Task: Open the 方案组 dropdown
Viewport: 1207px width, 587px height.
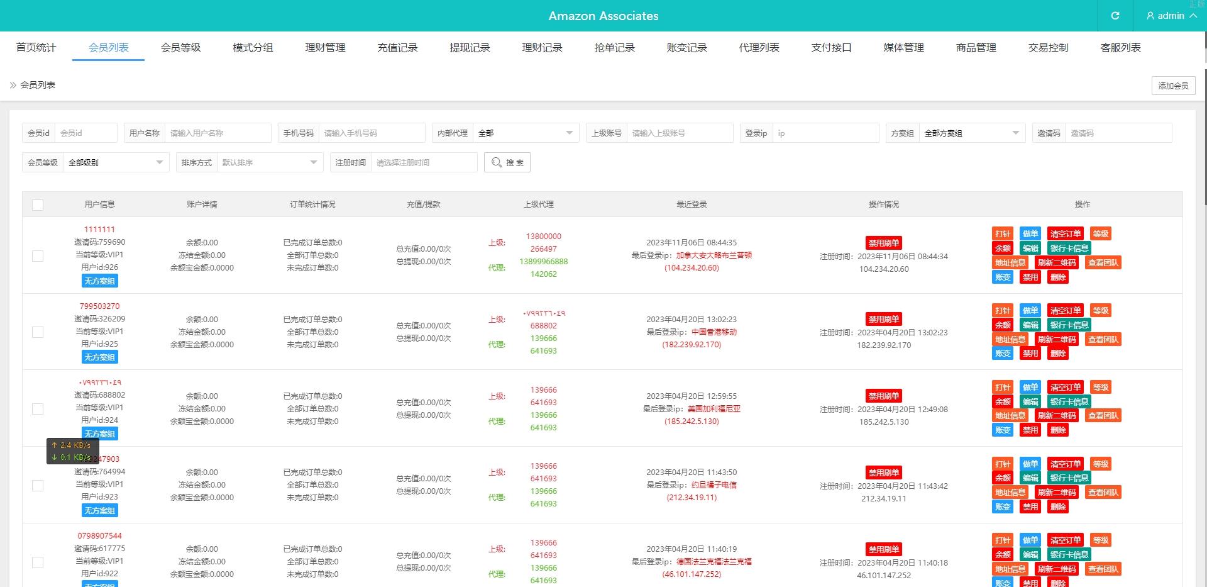Action: (x=971, y=133)
